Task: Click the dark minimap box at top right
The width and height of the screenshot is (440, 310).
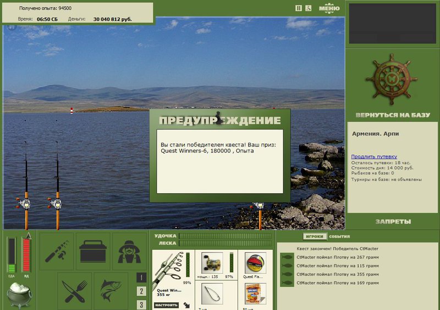Action: [392, 24]
